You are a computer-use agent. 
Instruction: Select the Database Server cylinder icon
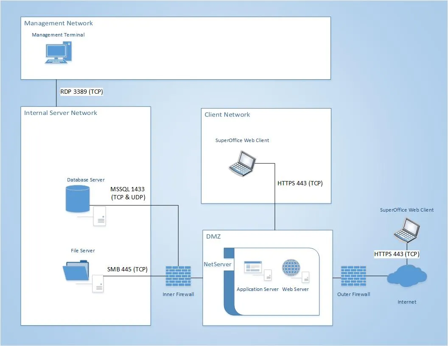[78, 198]
